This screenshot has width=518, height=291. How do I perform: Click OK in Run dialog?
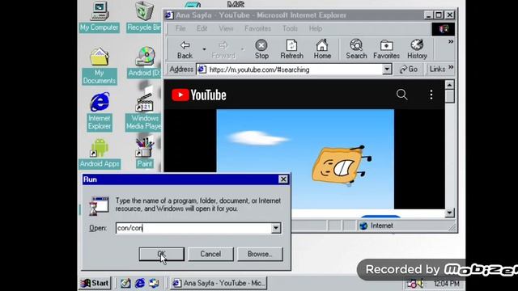[x=162, y=254]
